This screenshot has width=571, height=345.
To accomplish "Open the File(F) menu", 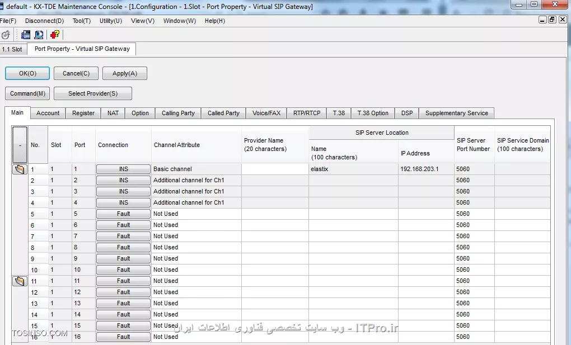I will click(x=8, y=21).
